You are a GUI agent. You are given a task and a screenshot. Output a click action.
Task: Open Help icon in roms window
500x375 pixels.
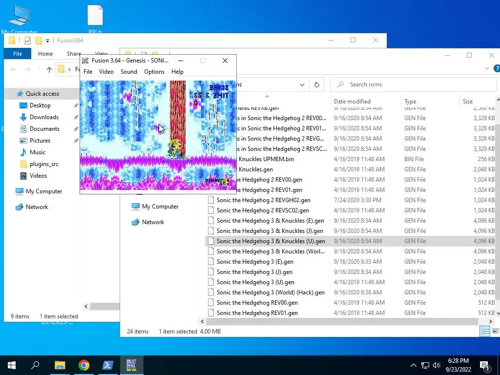pos(497,68)
